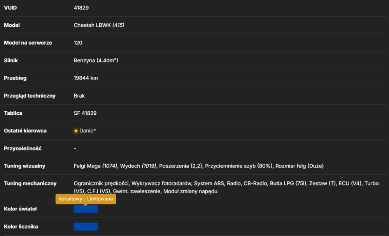Click the blue Kolor licznika swatch

pos(86,227)
